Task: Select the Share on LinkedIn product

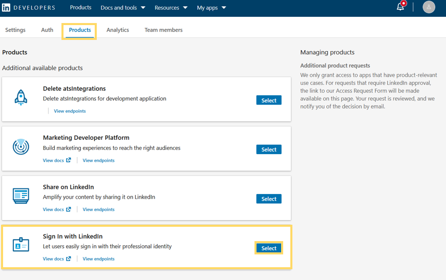Action: tap(269, 199)
